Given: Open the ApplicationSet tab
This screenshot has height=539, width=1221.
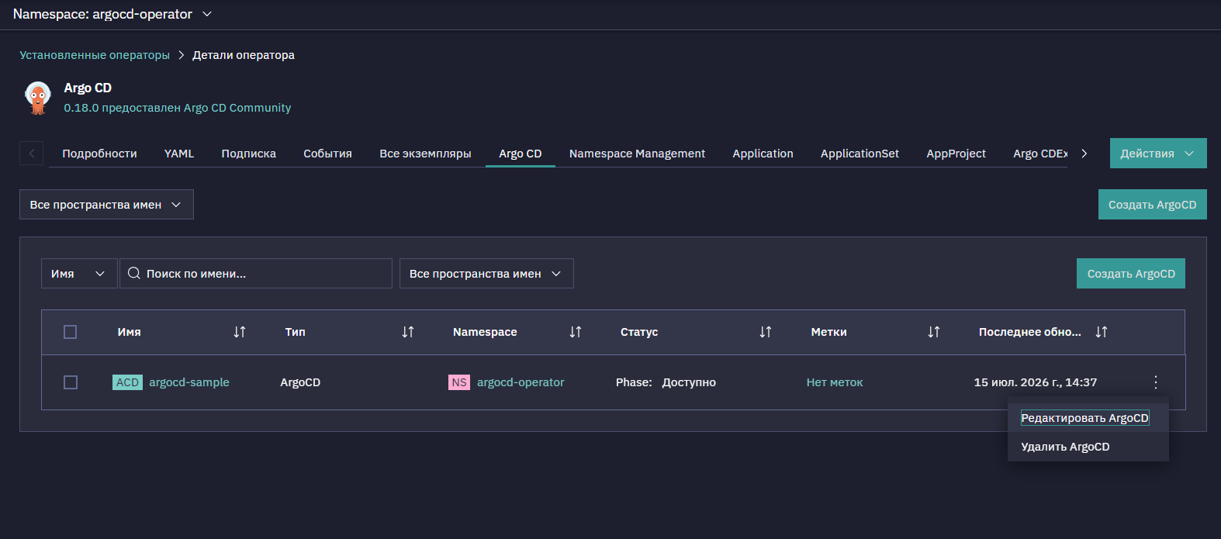Looking at the screenshot, I should click(x=860, y=154).
